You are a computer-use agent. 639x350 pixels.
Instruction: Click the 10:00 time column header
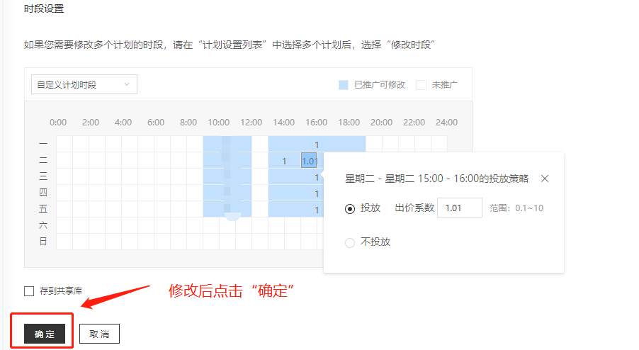tap(218, 123)
